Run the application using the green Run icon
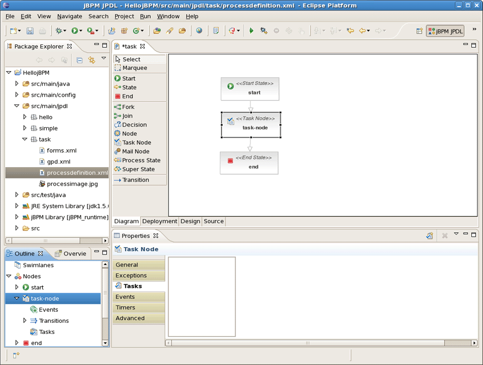Image resolution: width=483 pixels, height=365 pixels. click(x=251, y=31)
